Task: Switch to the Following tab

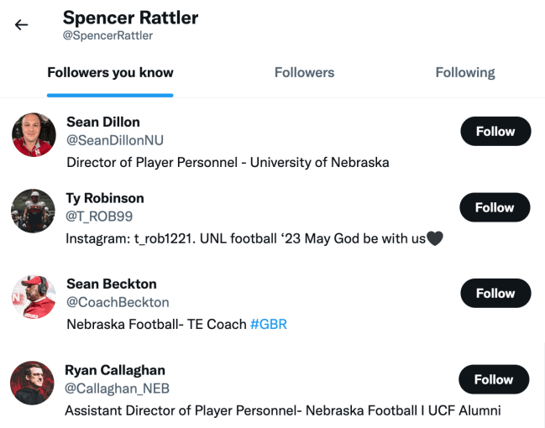Action: tap(464, 73)
